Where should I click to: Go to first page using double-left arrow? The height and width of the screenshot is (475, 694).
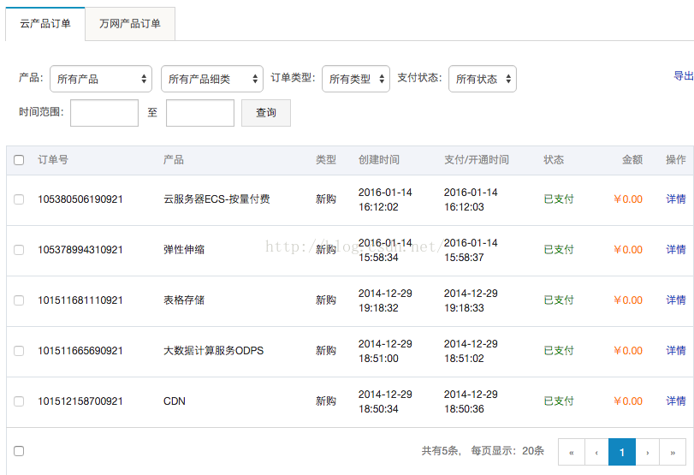(x=571, y=452)
